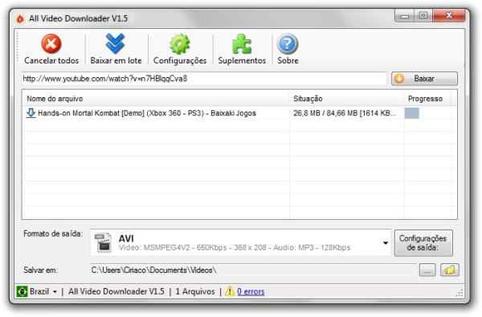The width and height of the screenshot is (482, 317).
Task: Click the toolbar drag handle at left
Action: [18, 47]
